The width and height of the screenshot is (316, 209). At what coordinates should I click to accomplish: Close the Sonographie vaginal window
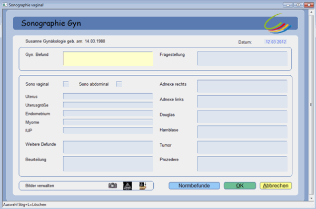309,5
